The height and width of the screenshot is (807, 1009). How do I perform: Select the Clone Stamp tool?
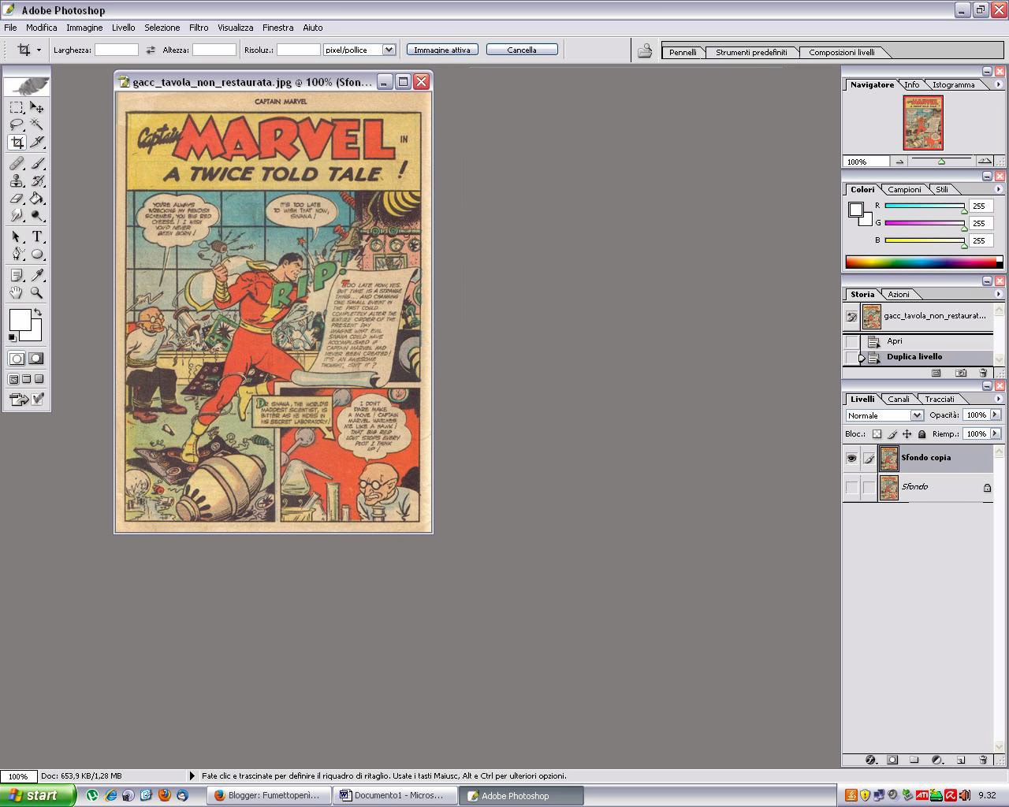(17, 180)
